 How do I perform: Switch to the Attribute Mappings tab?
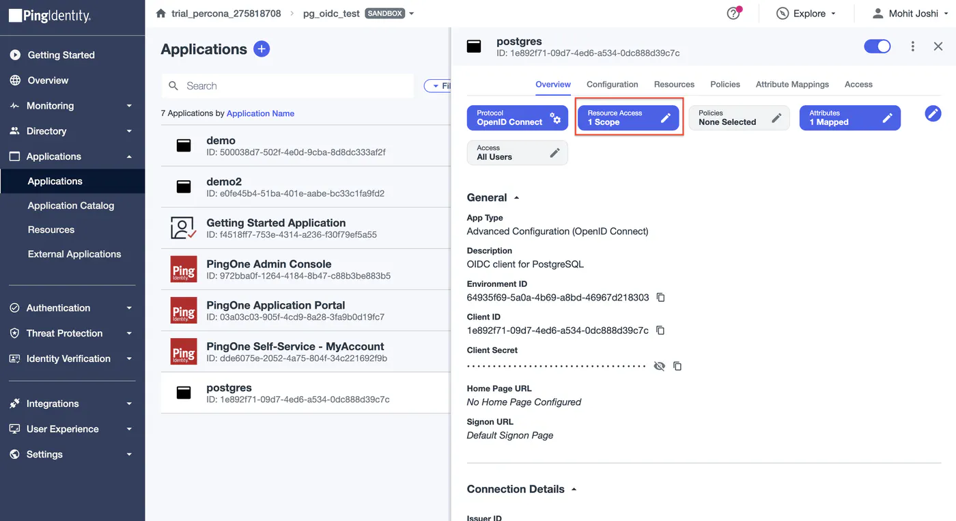click(x=792, y=85)
